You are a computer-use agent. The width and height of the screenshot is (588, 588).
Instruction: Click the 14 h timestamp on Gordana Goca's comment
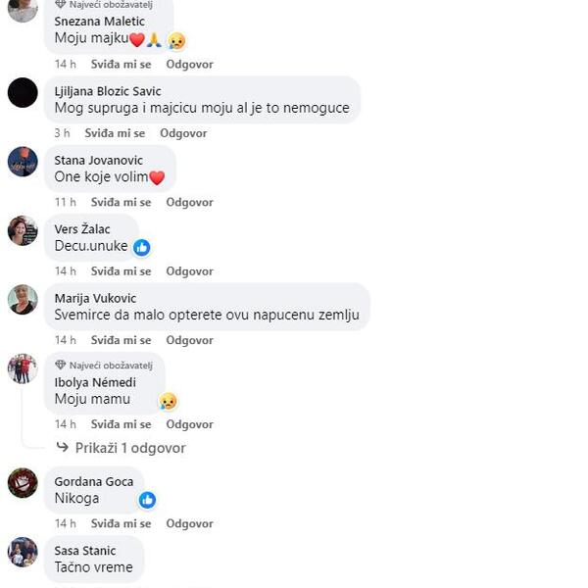click(66, 523)
